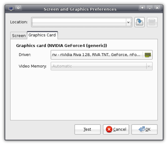The height and width of the screenshot is (145, 168).
Task: Click the keep-above arrow button in title bar
Action: (x=142, y=8)
